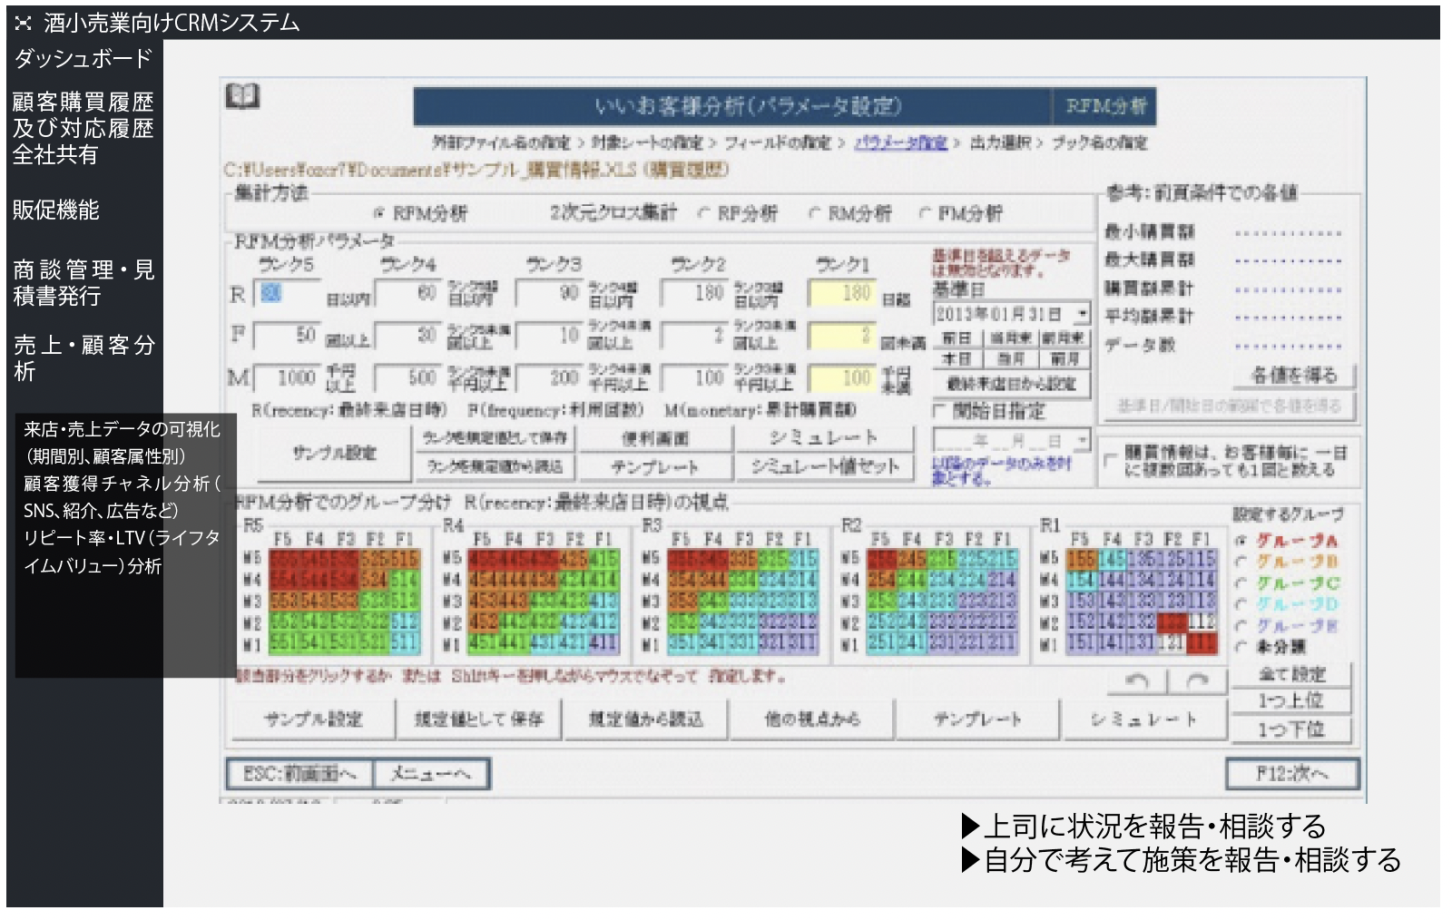1452x920 pixels.
Task: Click the undo arrow icon
Action: [x=1136, y=681]
